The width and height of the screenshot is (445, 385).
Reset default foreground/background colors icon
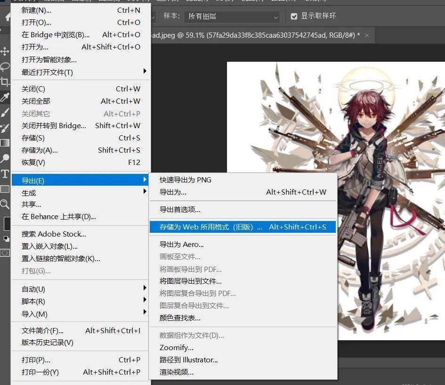(x=6, y=238)
